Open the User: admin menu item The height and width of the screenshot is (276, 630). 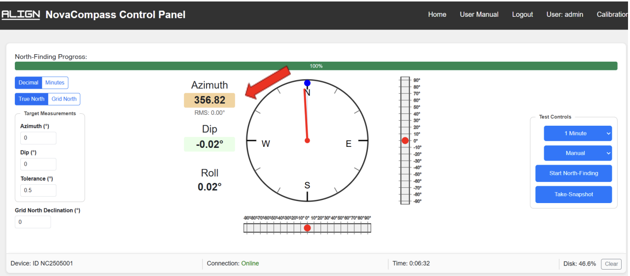[564, 14]
